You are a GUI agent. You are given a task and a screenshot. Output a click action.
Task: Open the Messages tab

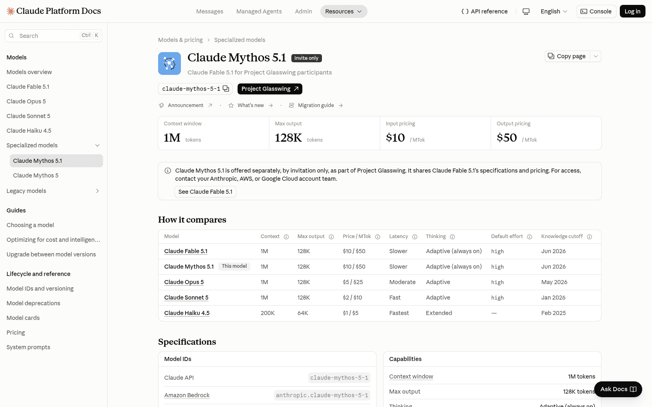pos(209,11)
